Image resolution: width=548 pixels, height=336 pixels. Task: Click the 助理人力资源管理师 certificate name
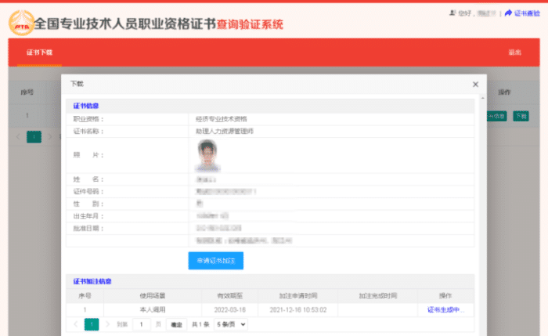(x=225, y=131)
